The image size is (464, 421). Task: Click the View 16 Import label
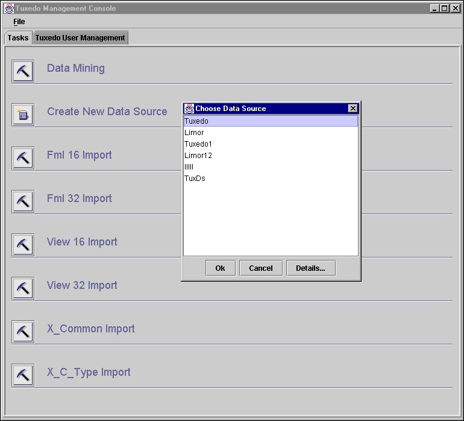(82, 242)
